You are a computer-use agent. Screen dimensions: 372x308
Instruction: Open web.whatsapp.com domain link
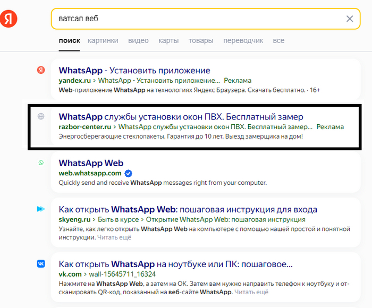coord(90,173)
